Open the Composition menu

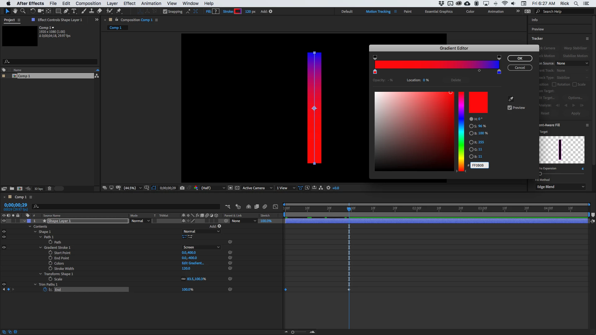pyautogui.click(x=88, y=3)
